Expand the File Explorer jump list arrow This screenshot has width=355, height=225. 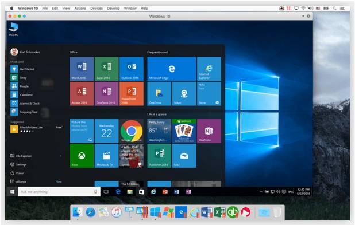(x=60, y=156)
